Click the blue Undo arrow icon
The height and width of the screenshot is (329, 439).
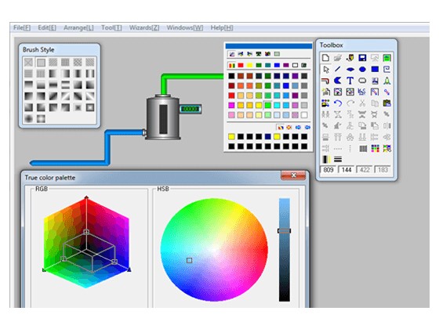[338, 103]
